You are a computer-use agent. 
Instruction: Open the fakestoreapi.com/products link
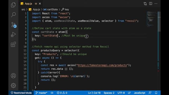(102, 65)
